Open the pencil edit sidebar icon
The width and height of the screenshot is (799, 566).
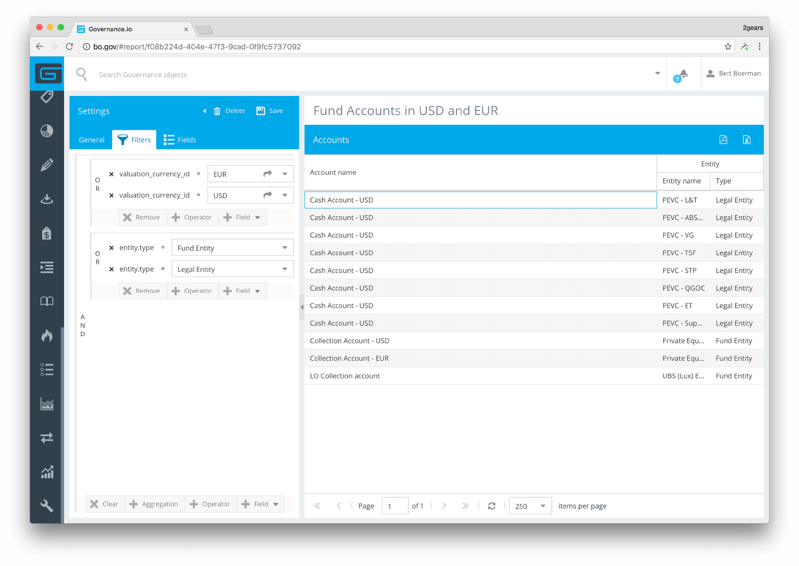coord(47,165)
